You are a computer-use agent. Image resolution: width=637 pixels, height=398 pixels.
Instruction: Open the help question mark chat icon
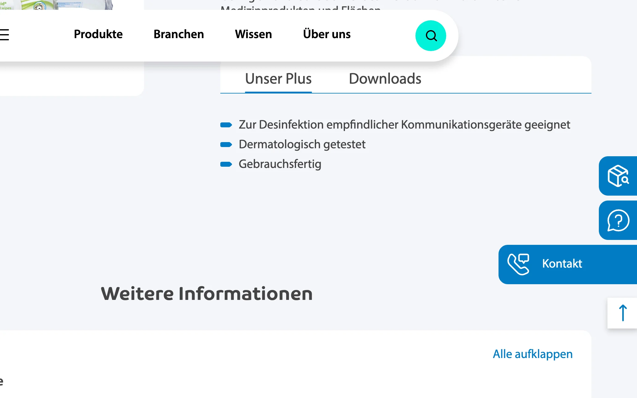tap(618, 220)
